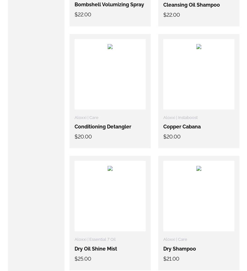Click the Dry Shampoo product image

click(199, 196)
